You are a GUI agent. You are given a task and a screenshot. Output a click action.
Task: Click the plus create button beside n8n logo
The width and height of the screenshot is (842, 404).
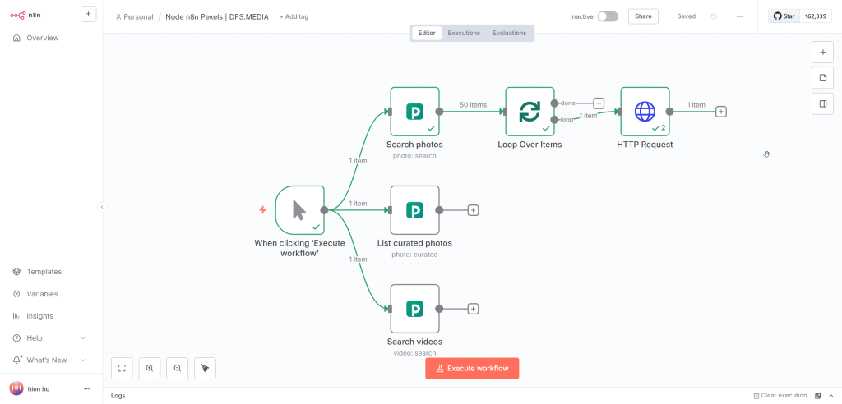point(89,14)
